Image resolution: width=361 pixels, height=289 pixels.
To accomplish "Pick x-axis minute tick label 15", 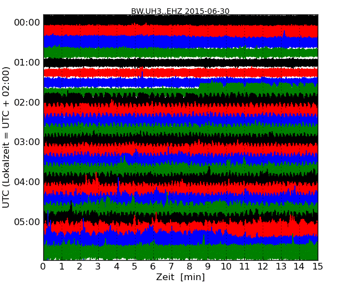I will click(318, 266).
